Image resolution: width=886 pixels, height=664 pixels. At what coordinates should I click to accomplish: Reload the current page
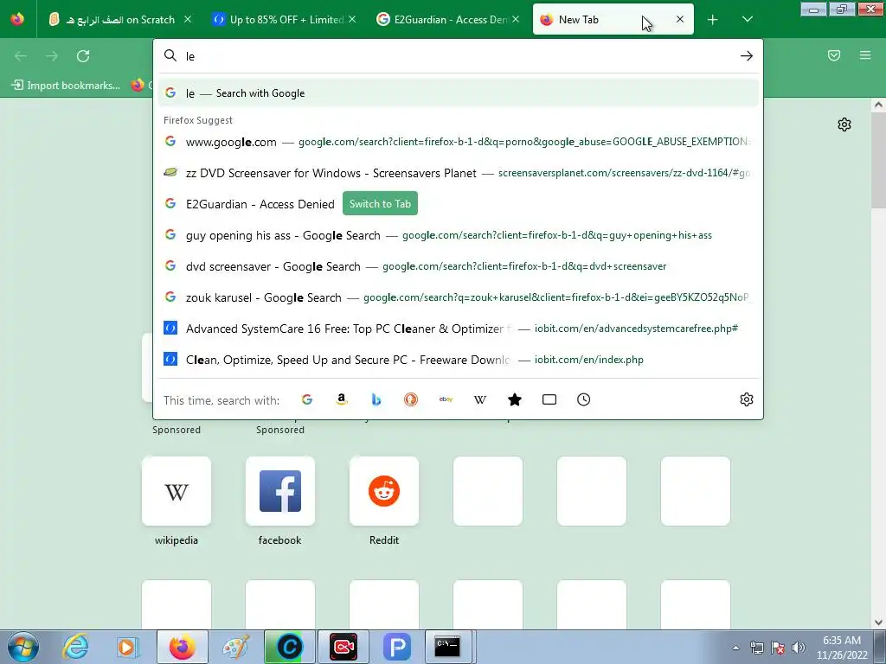click(83, 56)
